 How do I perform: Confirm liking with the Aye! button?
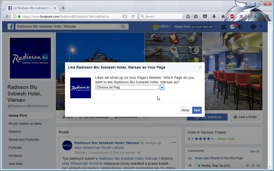197,110
